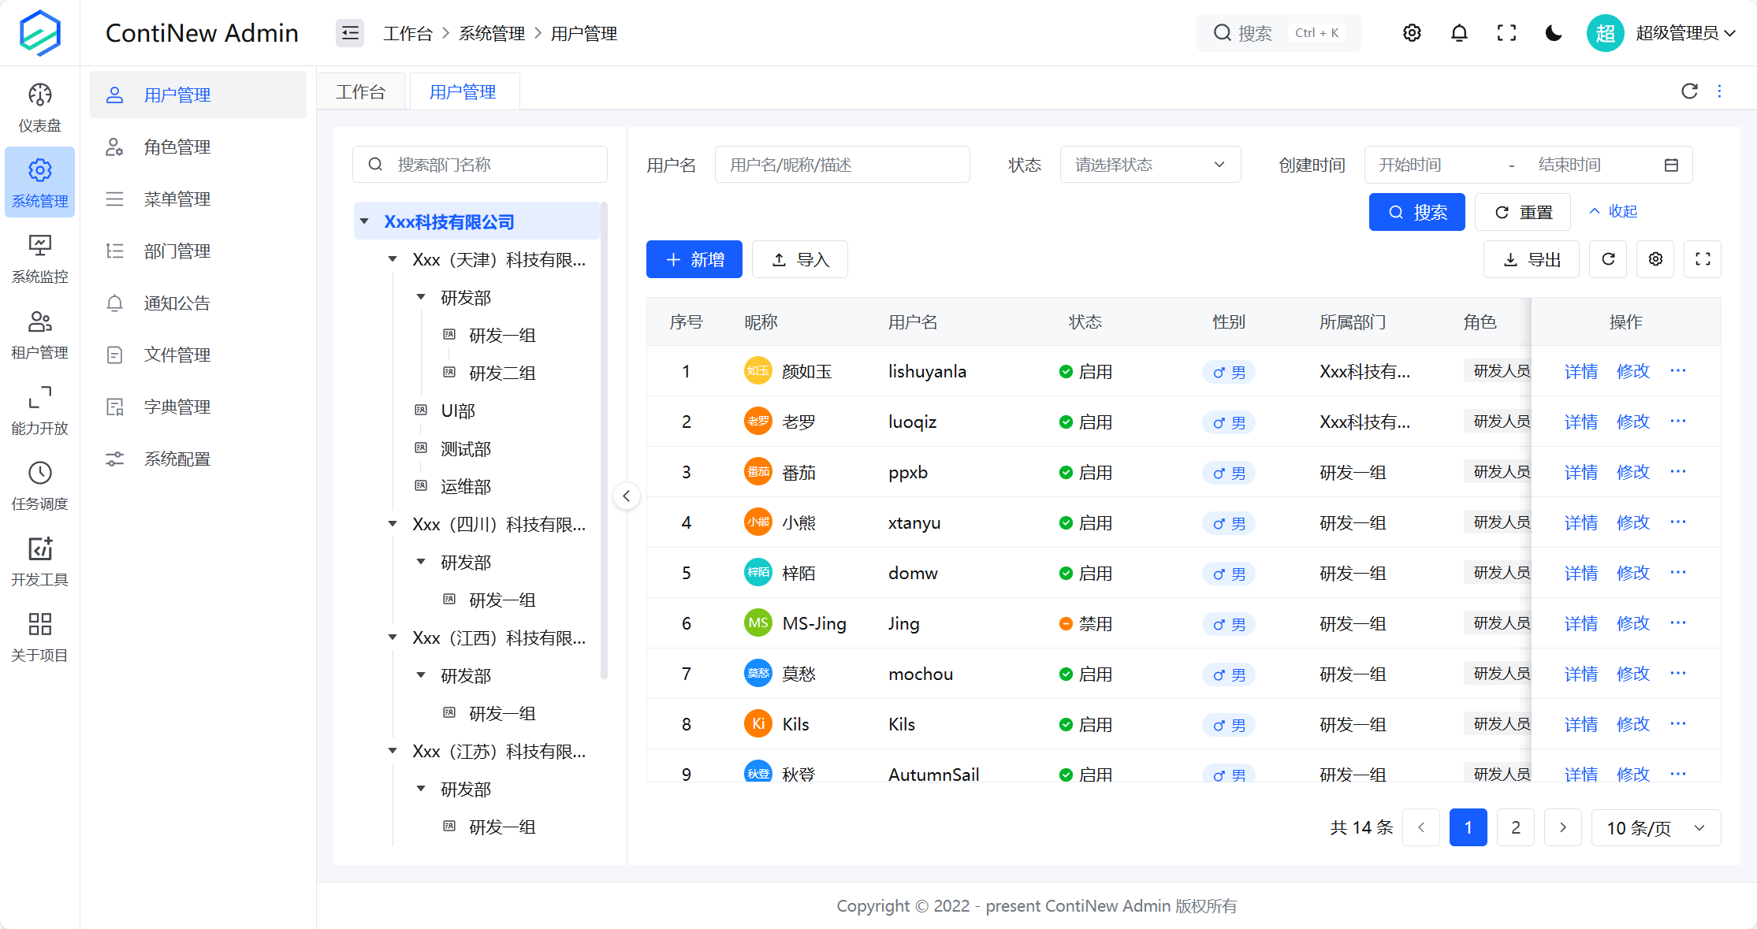Click table fullscreen icon button
The height and width of the screenshot is (929, 1757).
coord(1703,259)
